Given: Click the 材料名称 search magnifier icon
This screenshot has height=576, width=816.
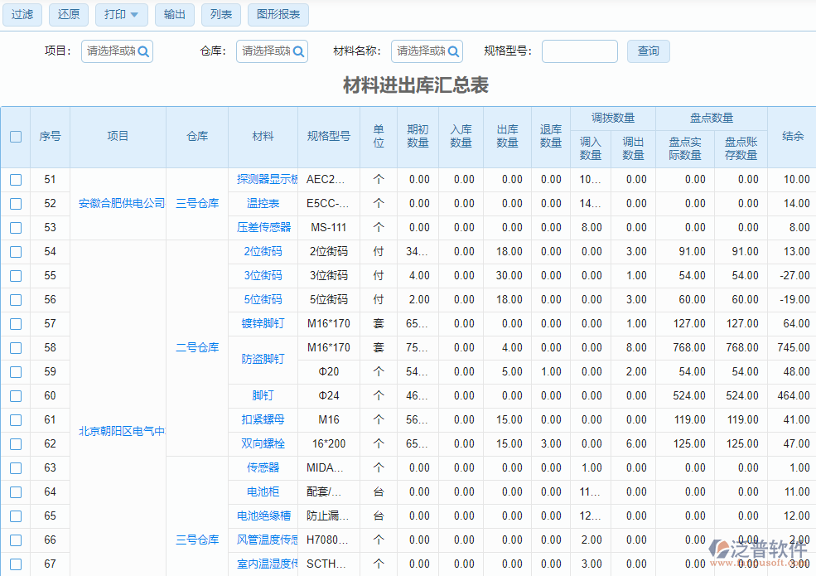Looking at the screenshot, I should (x=455, y=51).
